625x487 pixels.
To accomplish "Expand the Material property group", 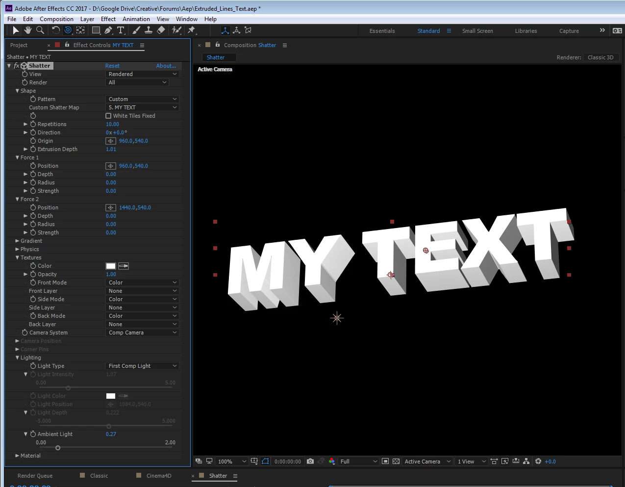I will (17, 456).
